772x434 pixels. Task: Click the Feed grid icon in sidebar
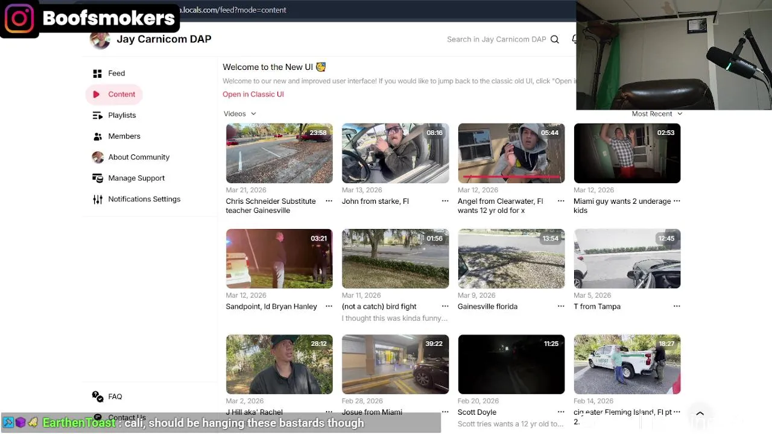[x=97, y=74]
